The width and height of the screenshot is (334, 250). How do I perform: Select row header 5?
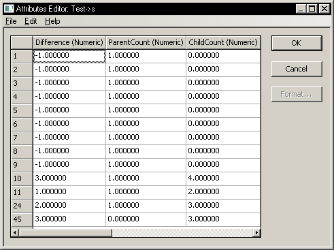22,110
